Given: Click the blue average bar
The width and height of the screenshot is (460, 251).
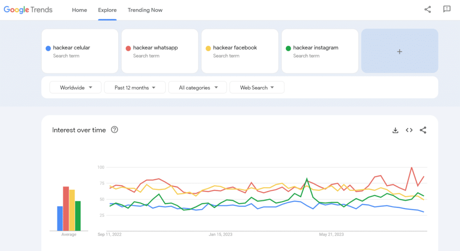Looking at the screenshot, I should coord(60,218).
